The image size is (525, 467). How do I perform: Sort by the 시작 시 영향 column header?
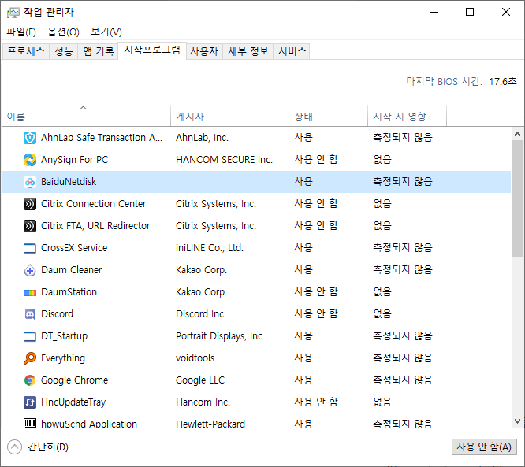[407, 116]
